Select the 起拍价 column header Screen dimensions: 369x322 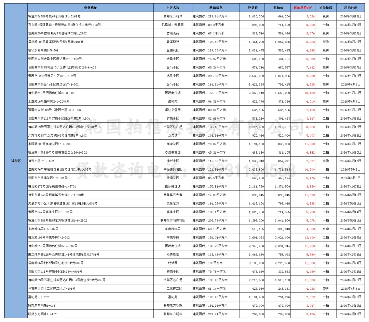(277, 8)
